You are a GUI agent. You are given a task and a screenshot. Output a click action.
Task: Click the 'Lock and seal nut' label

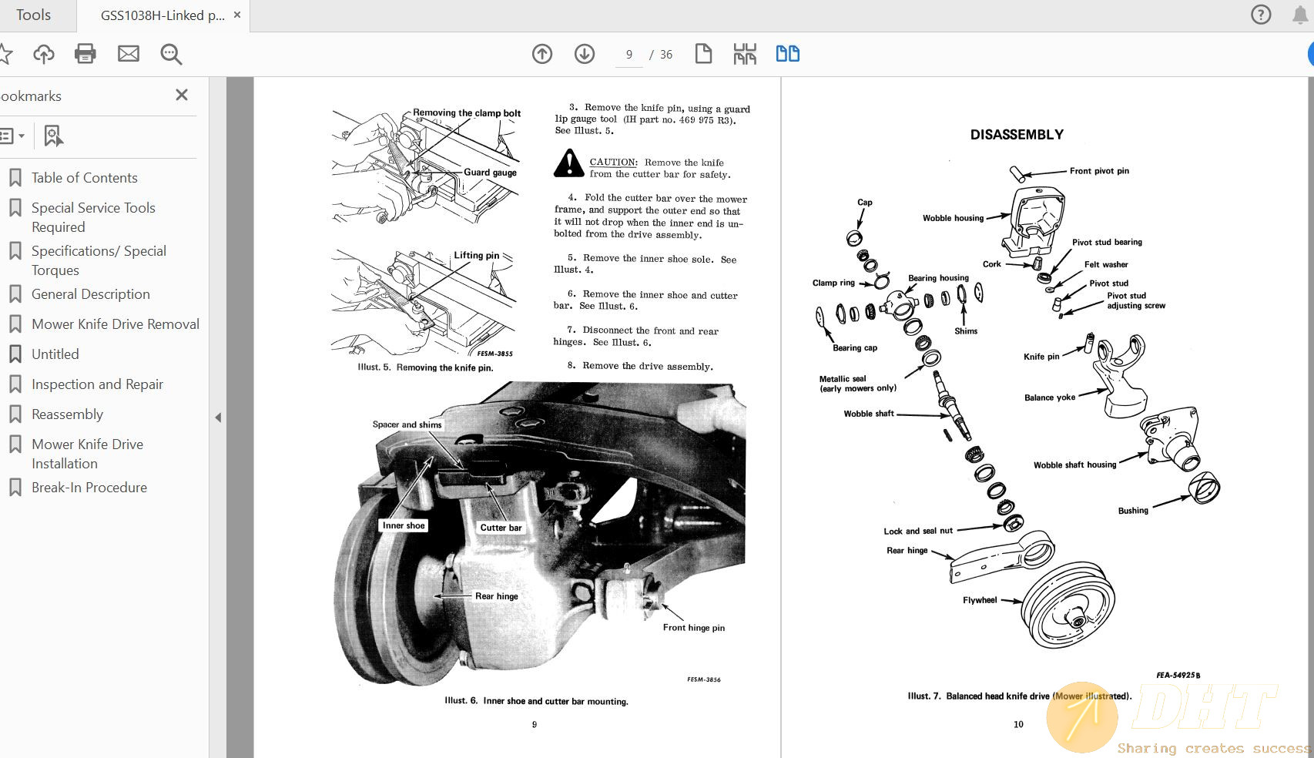(x=918, y=531)
